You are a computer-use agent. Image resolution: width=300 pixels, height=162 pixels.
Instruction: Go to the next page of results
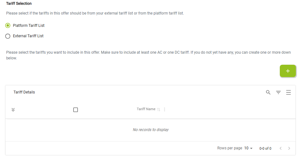[x=289, y=148]
